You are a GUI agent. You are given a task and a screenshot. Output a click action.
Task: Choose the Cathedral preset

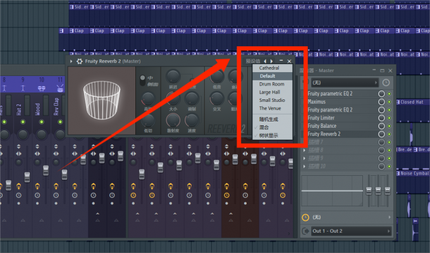pyautogui.click(x=273, y=68)
